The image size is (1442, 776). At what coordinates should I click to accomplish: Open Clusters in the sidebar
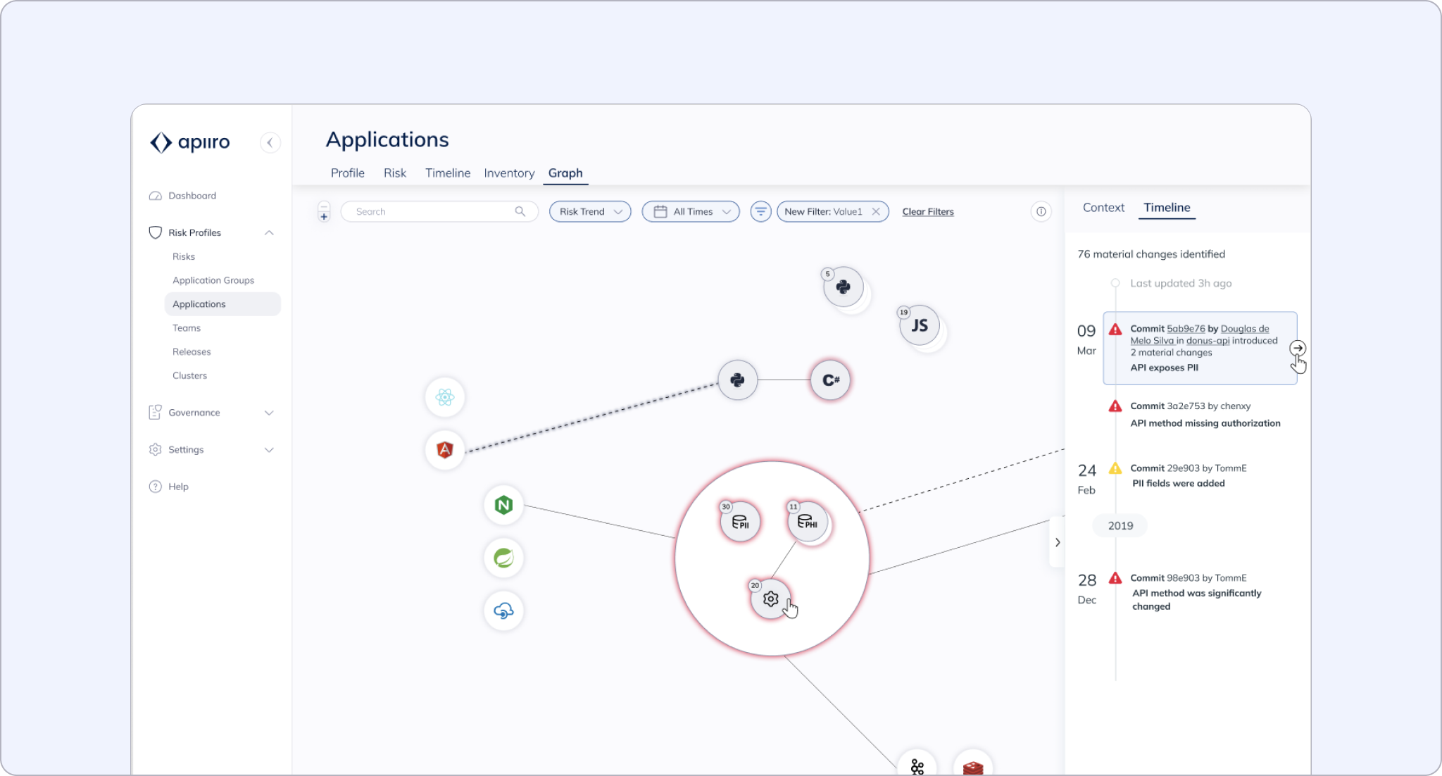coord(190,376)
